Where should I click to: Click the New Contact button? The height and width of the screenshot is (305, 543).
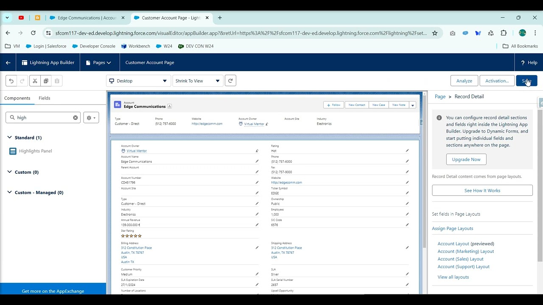tap(357, 105)
